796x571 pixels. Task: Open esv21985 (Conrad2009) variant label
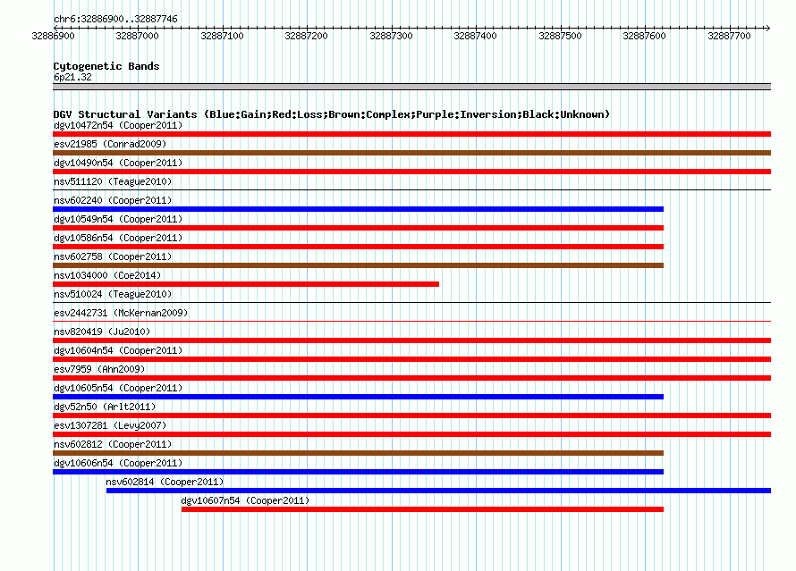coord(110,144)
